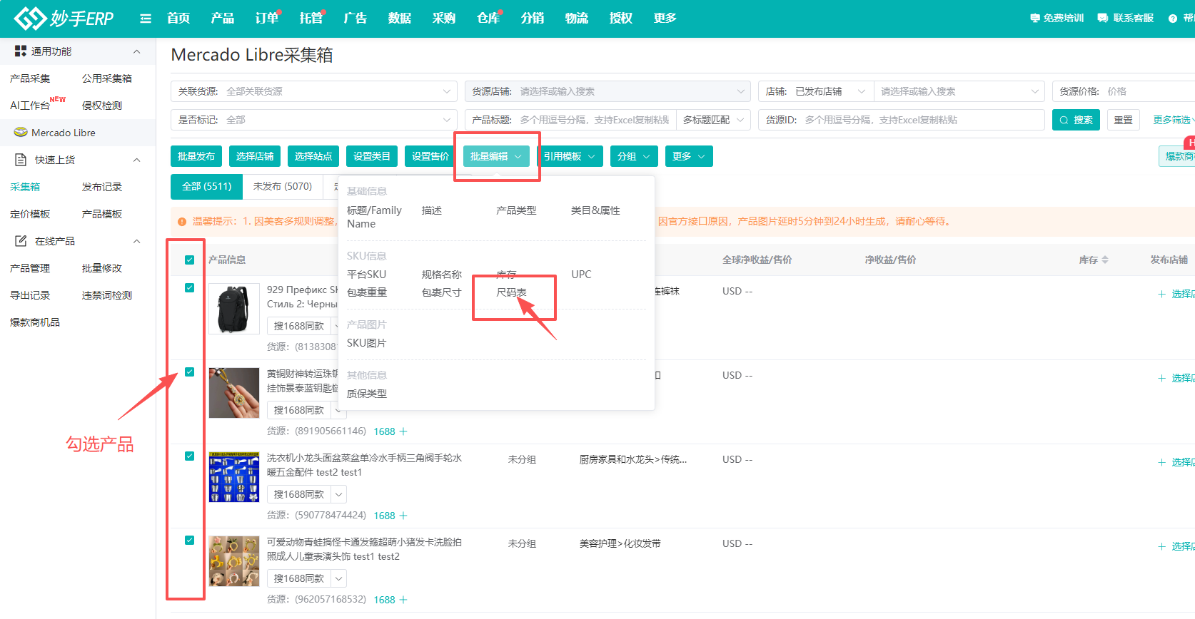1195x619 pixels.
Task: Open the 关联货源 dropdown
Action: [x=314, y=91]
